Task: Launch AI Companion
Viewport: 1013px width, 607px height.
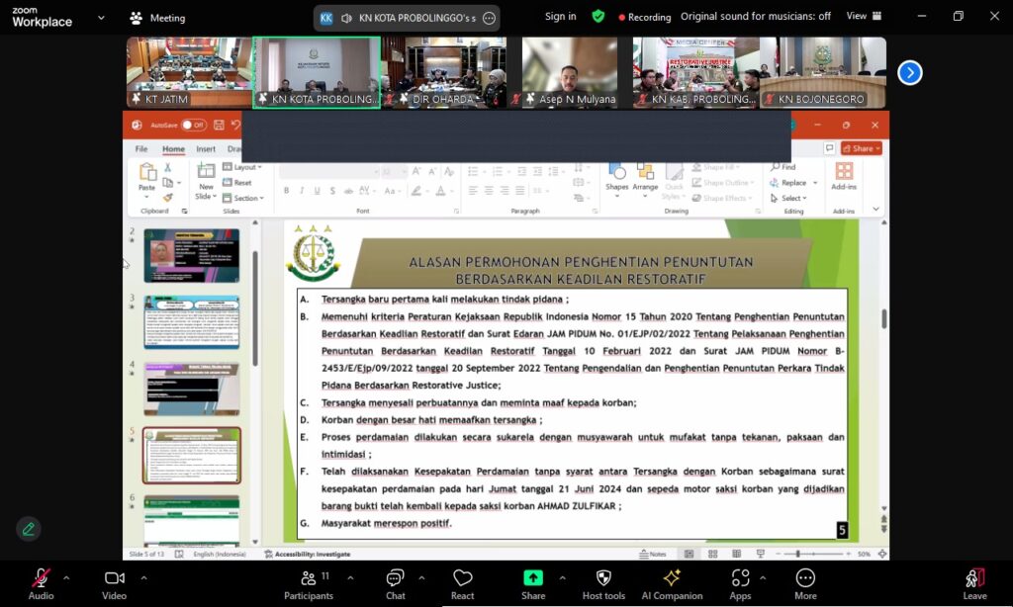Action: pyautogui.click(x=672, y=577)
